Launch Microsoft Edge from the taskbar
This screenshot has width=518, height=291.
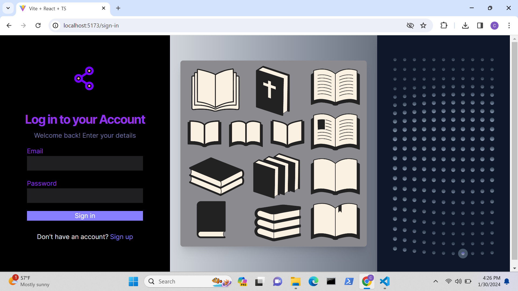(313, 281)
